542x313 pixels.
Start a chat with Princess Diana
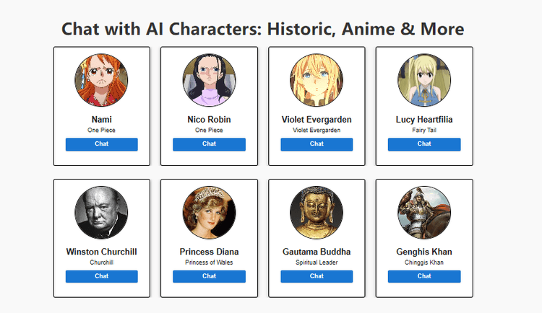pos(209,276)
